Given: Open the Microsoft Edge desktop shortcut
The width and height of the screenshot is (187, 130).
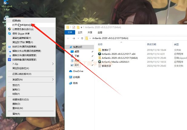Looking at the screenshot, I should (7, 5).
